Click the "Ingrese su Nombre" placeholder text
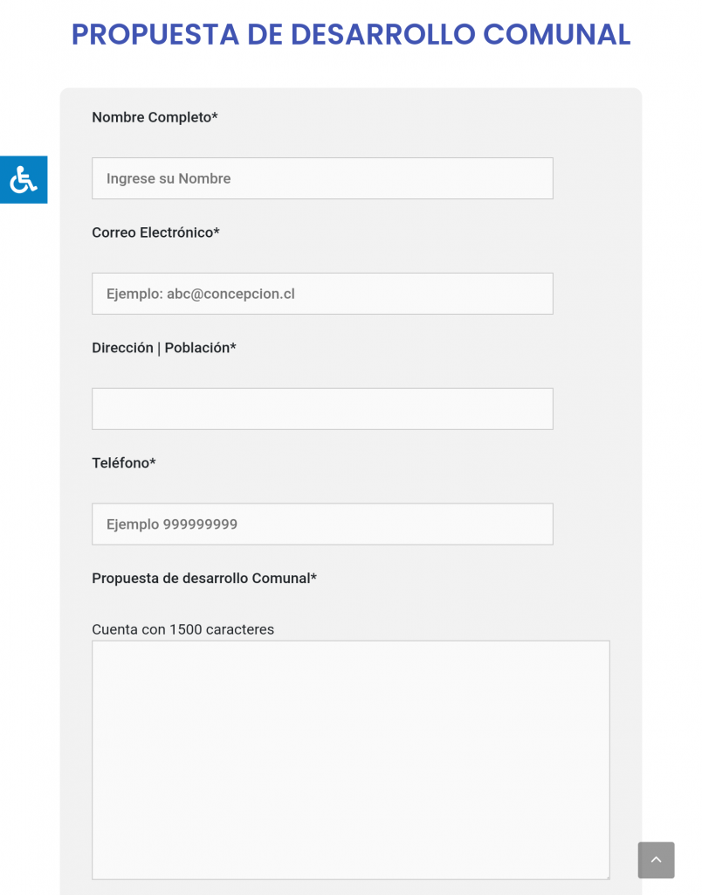The width and height of the screenshot is (702, 895). point(169,178)
